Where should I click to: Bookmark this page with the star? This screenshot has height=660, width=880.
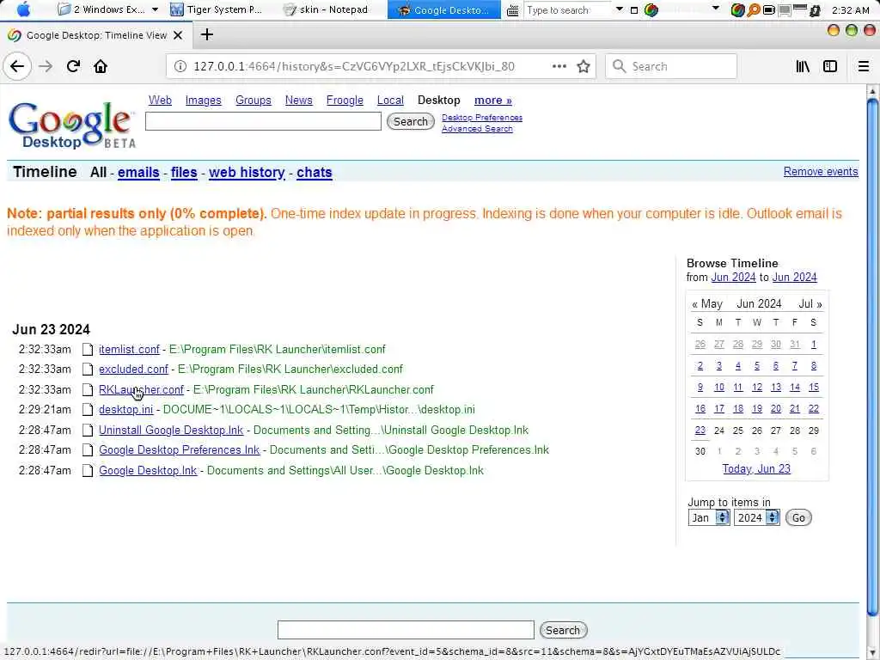584,66
